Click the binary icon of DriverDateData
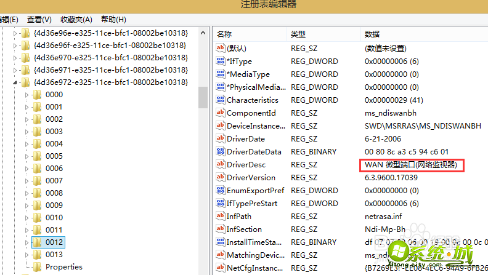This screenshot has height=275, width=488. coord(221,151)
